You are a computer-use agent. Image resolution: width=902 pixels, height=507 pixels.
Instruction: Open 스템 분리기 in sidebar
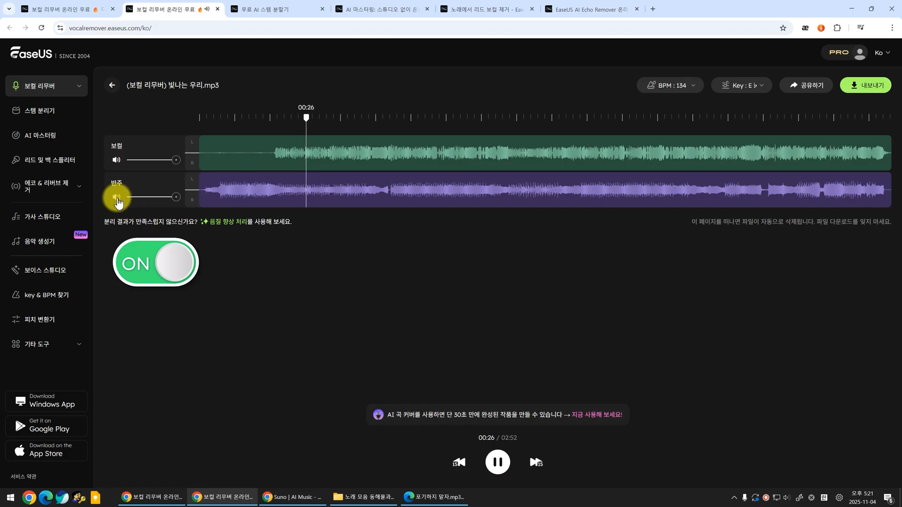(39, 111)
